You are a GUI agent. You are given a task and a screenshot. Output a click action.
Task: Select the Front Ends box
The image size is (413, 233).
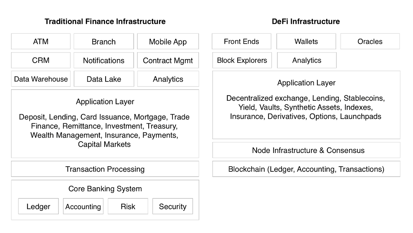[x=241, y=41]
